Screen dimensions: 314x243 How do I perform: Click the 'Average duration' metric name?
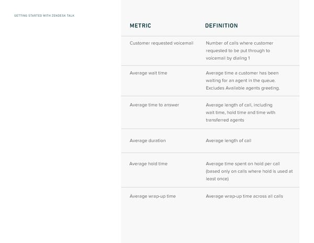coord(148,141)
